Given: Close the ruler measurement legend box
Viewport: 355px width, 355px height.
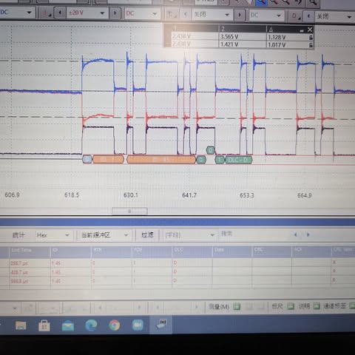Looking at the screenshot, I should 310,30.
